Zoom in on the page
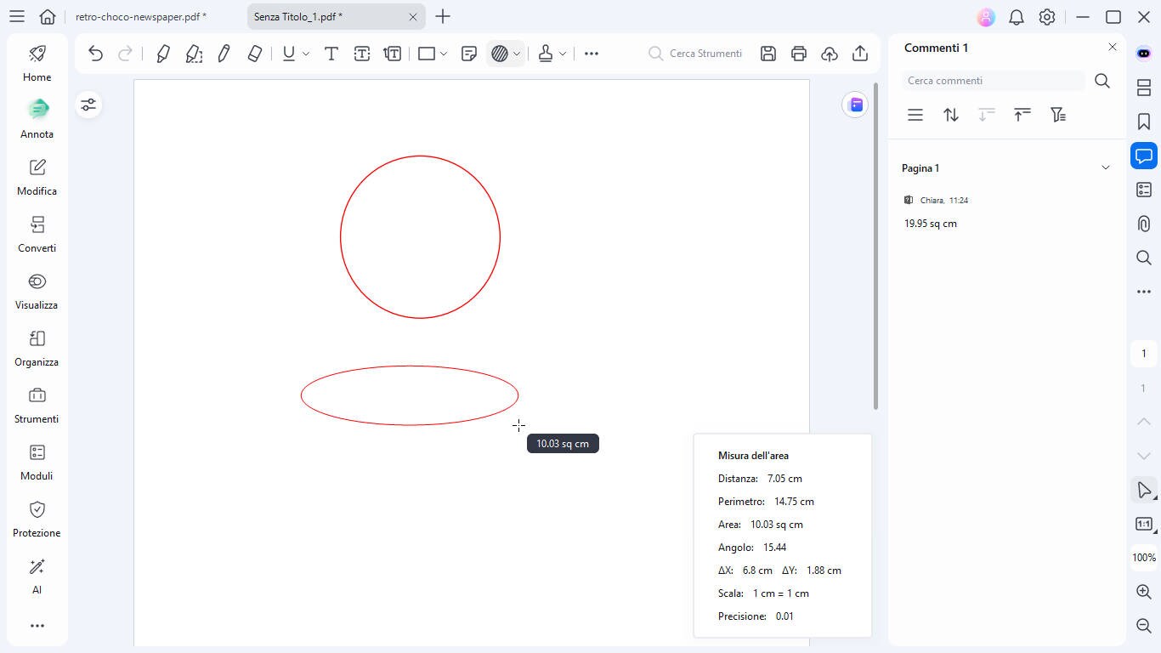 point(1144,592)
